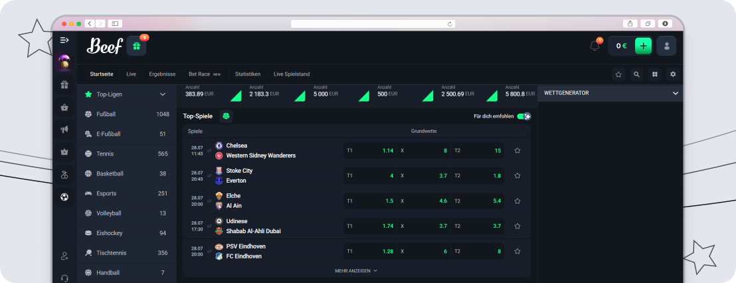Screen dimensions: 736x283
Task: Open the Live Spielstand tab
Action: pos(292,74)
